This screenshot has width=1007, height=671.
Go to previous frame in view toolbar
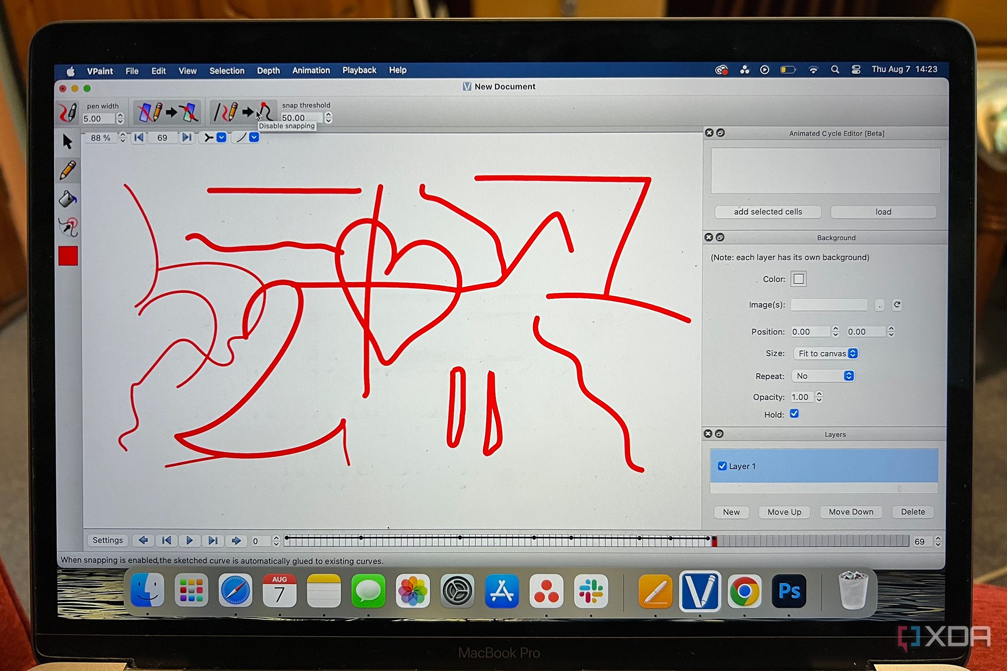(139, 138)
